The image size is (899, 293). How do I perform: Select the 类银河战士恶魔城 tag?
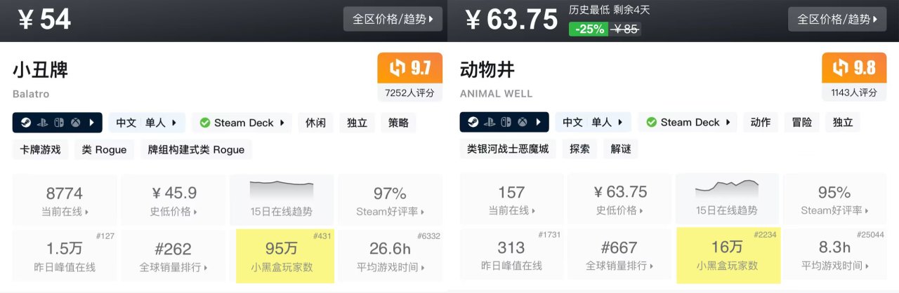pos(508,149)
